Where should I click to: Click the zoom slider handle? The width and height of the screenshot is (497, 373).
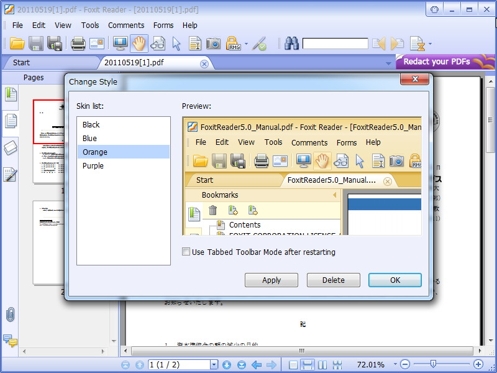433,364
